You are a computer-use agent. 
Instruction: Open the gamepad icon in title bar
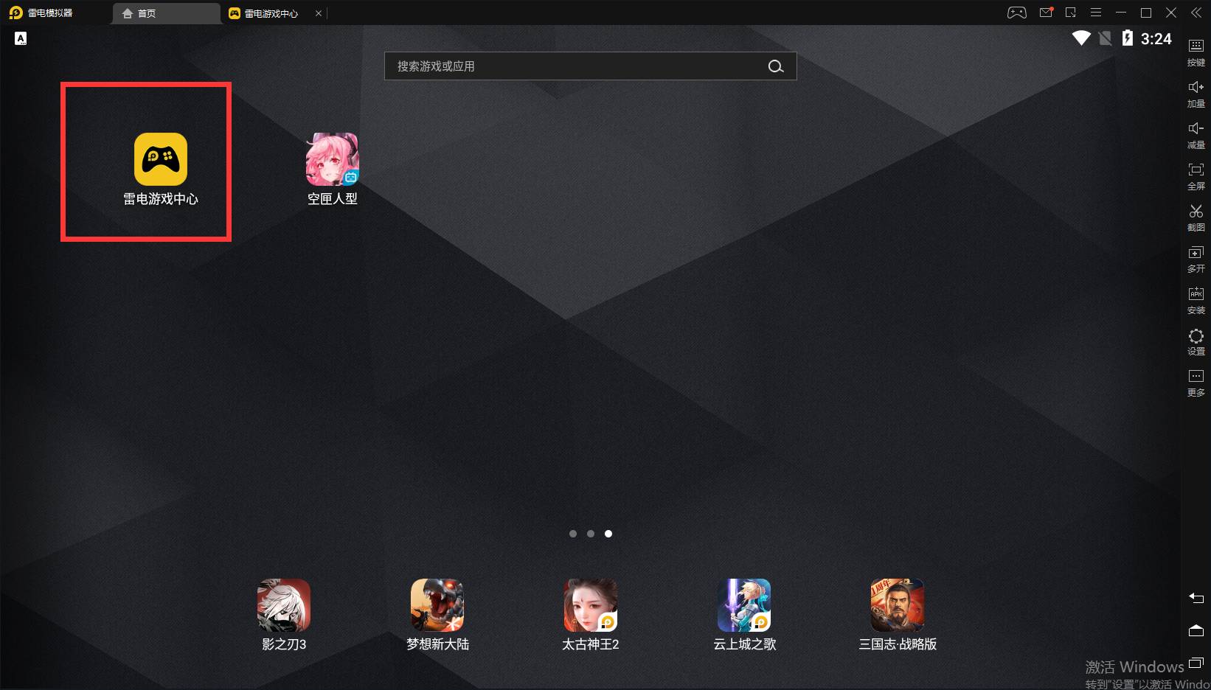click(1017, 13)
